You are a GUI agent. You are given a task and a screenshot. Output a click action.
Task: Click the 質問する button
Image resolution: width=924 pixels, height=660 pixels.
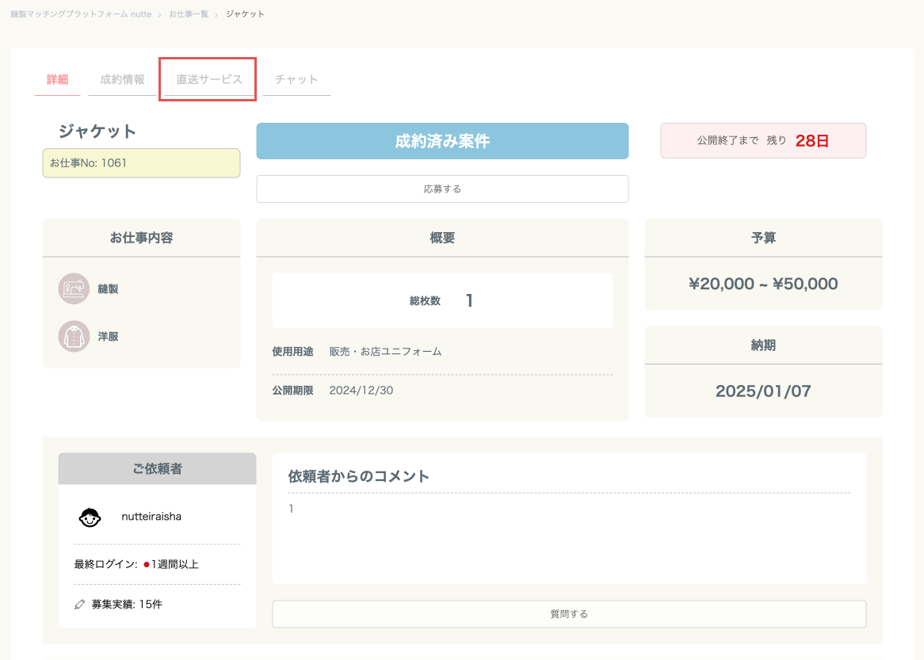(x=569, y=614)
